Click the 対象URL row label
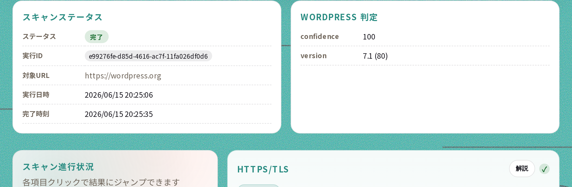The width and height of the screenshot is (572, 187). pos(36,76)
